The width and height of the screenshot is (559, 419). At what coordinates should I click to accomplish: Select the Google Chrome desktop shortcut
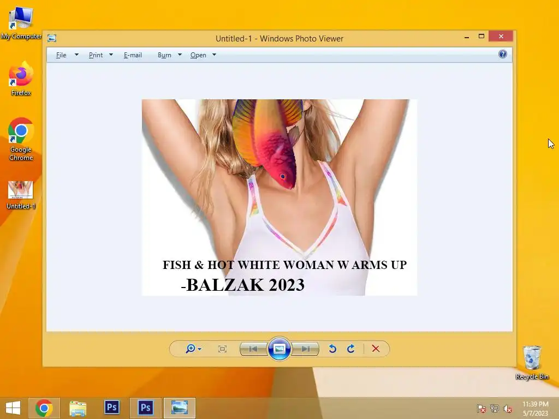(21, 139)
